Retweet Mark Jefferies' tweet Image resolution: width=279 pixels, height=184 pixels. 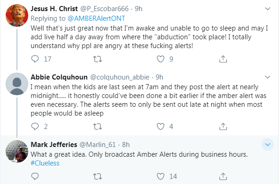pos(97,176)
